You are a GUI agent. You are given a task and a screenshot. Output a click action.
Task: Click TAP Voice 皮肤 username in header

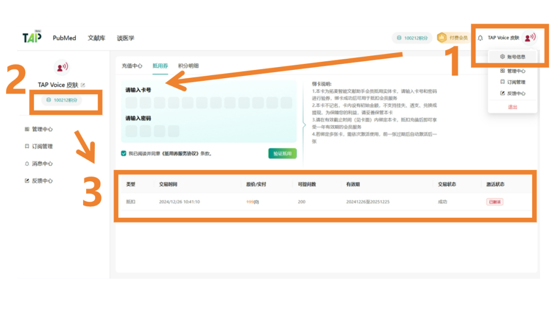(x=503, y=38)
